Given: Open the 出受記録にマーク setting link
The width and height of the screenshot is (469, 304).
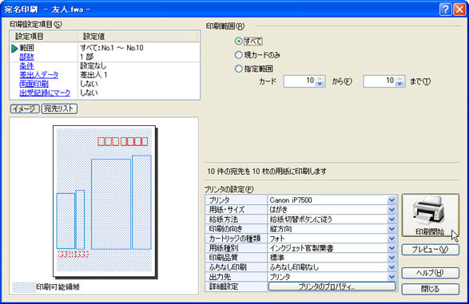Looking at the screenshot, I should (45, 93).
